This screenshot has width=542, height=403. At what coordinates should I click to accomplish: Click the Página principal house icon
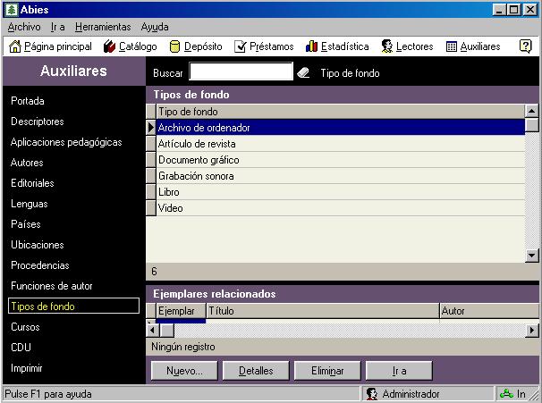pos(14,46)
